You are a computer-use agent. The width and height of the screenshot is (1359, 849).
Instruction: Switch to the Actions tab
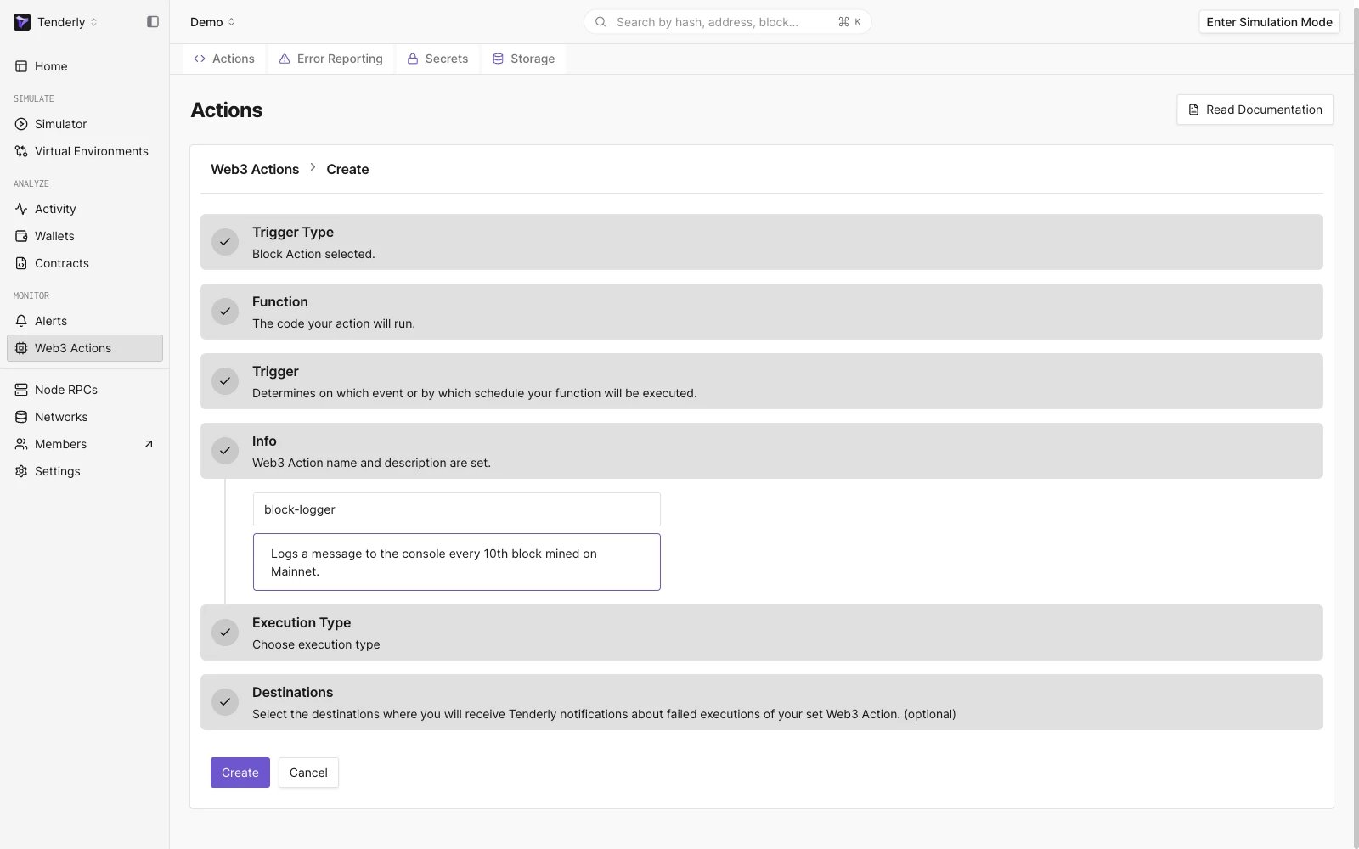[224, 59]
